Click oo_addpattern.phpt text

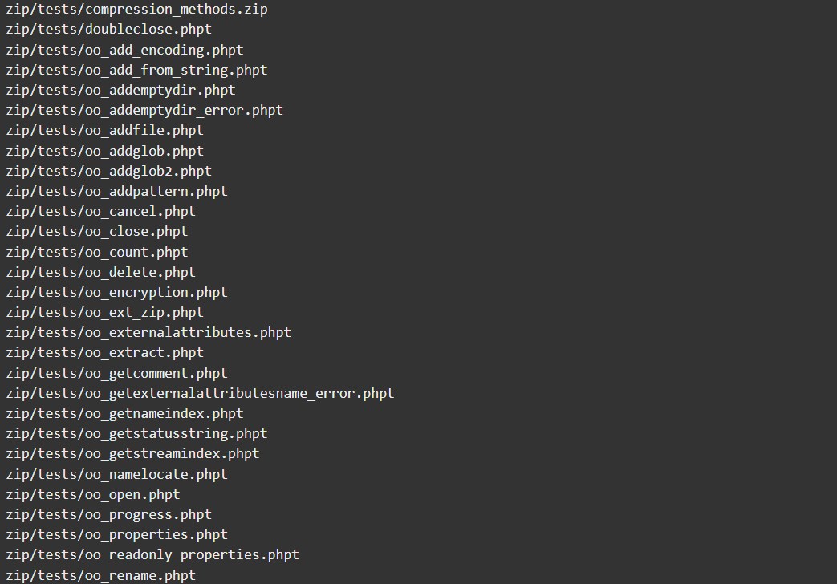pos(117,192)
